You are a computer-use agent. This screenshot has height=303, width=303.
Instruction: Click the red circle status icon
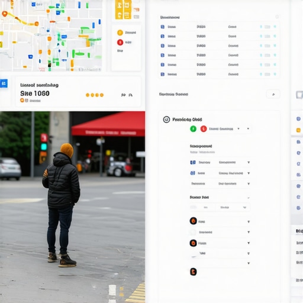click(204, 129)
